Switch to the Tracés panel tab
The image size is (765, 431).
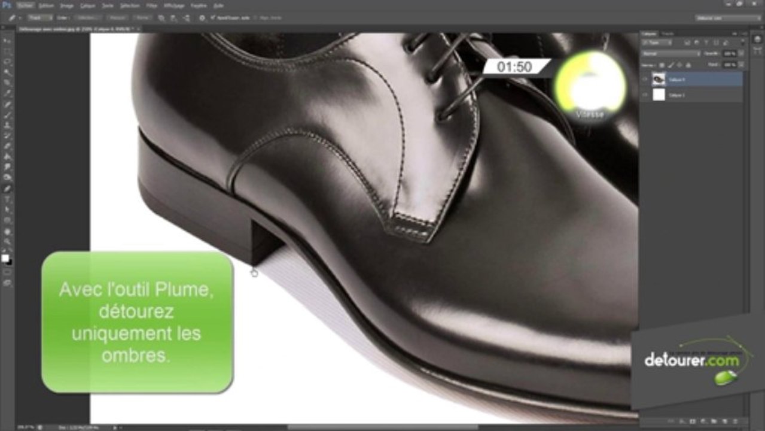(668, 34)
